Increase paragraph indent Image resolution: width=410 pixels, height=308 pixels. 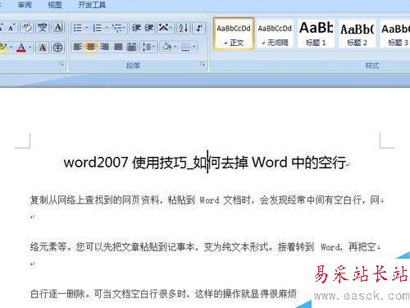[148, 28]
